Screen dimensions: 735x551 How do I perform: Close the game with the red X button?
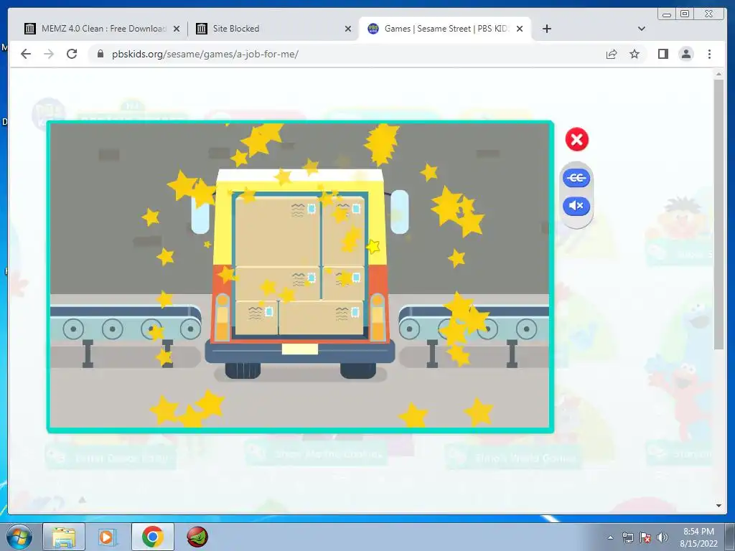point(576,140)
